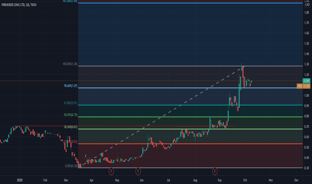Select the 61.80%(0.91) Fibonacci label
Screen dimensions: 312x184
point(70,103)
